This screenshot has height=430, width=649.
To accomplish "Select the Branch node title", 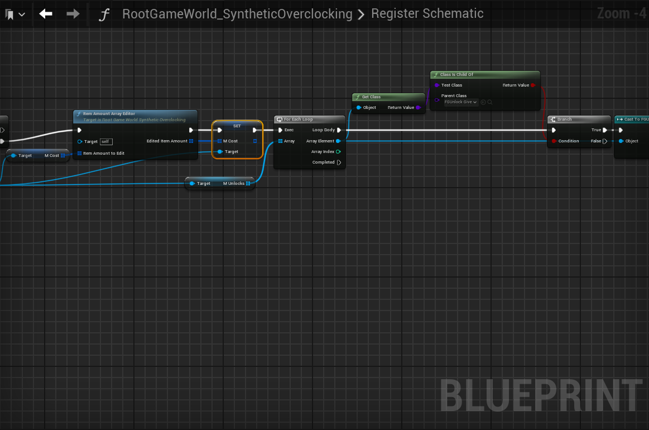I will tap(564, 120).
